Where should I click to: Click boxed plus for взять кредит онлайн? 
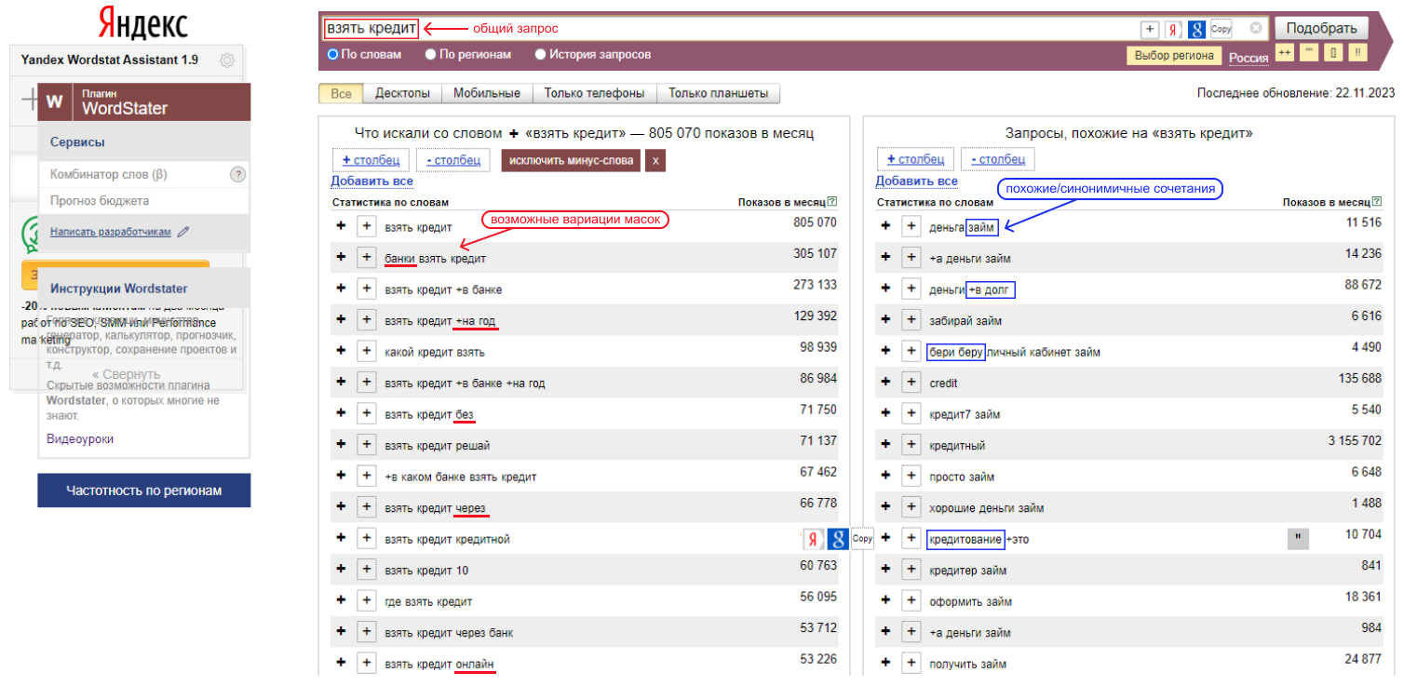367,664
